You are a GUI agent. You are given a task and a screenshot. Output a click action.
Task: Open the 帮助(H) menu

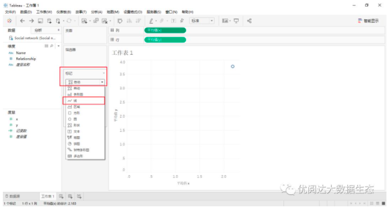(x=188, y=12)
